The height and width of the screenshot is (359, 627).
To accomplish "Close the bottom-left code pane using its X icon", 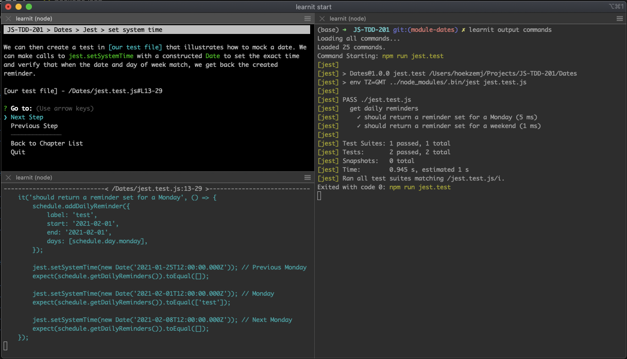I will tap(8, 177).
